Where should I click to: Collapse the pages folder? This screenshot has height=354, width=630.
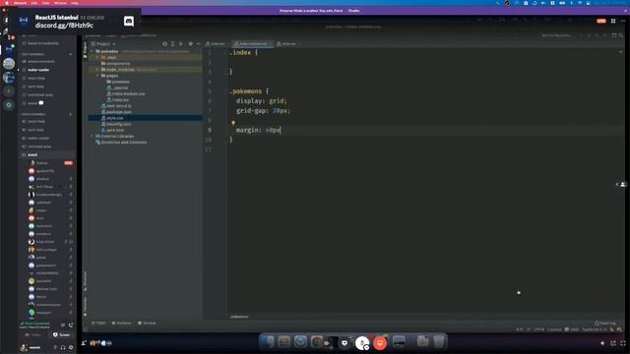(x=97, y=76)
